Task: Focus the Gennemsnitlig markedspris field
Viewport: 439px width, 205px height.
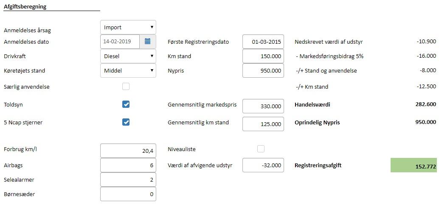Action: click(263, 106)
